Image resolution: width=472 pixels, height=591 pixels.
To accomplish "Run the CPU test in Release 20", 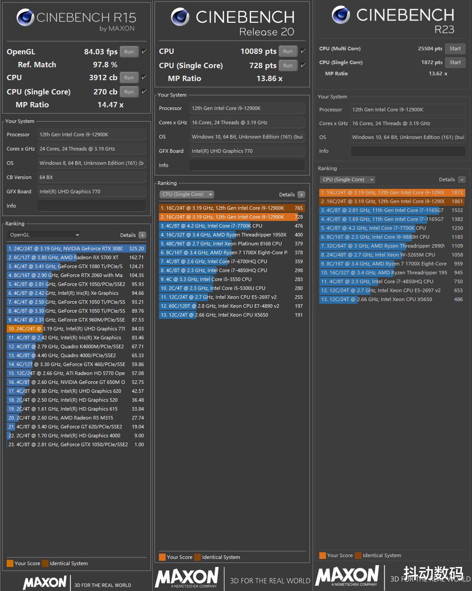I will point(288,51).
